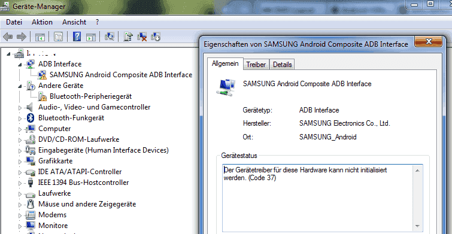Image resolution: width=452 pixels, height=234 pixels.
Task: Click the SAMSUNG Electronics Co., Ltd. text
Action: pos(344,123)
